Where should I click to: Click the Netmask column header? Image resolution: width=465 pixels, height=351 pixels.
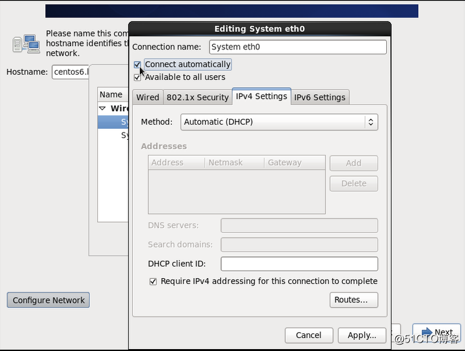[234, 162]
